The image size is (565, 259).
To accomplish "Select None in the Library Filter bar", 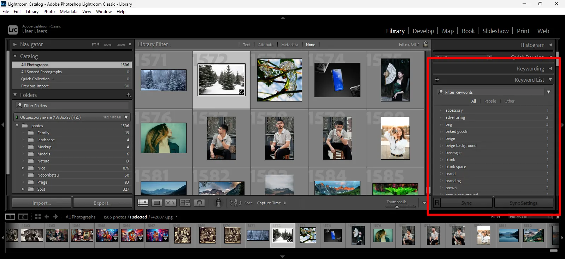I will point(310,45).
